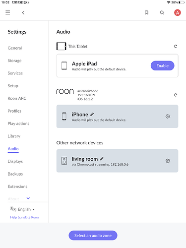
Task: Rename iPhone with the pencil icon
Action: pyautogui.click(x=92, y=114)
